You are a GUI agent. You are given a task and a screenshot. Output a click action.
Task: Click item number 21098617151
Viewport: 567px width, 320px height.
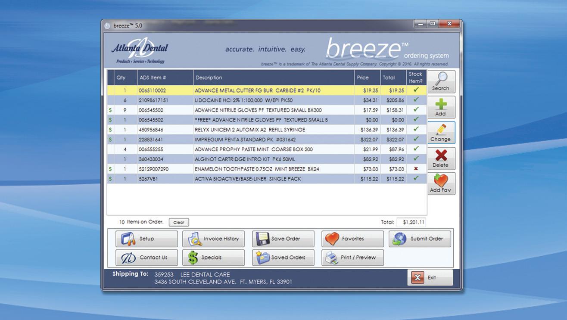pyautogui.click(x=154, y=100)
